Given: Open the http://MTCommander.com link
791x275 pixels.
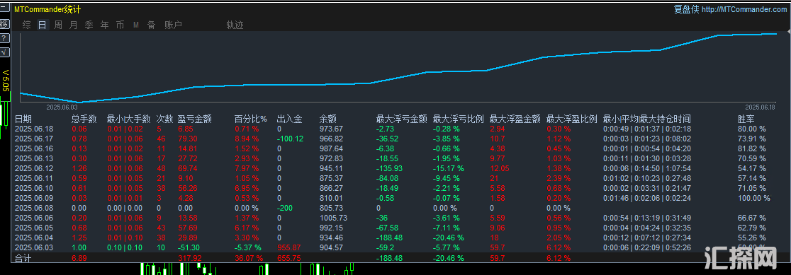Looking at the screenshot, I should pyautogui.click(x=744, y=10).
